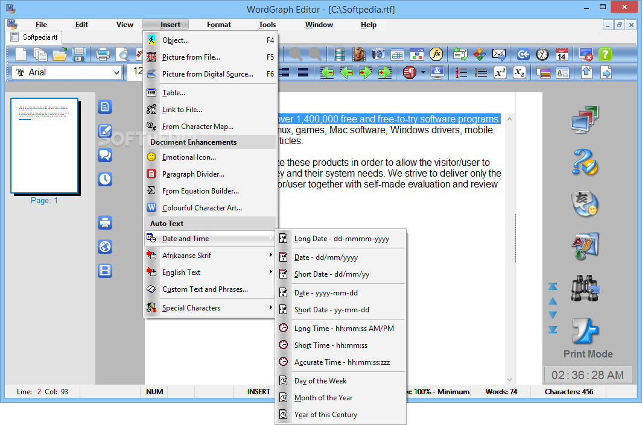Click the binoculars find icon in right panel

[x=585, y=288]
